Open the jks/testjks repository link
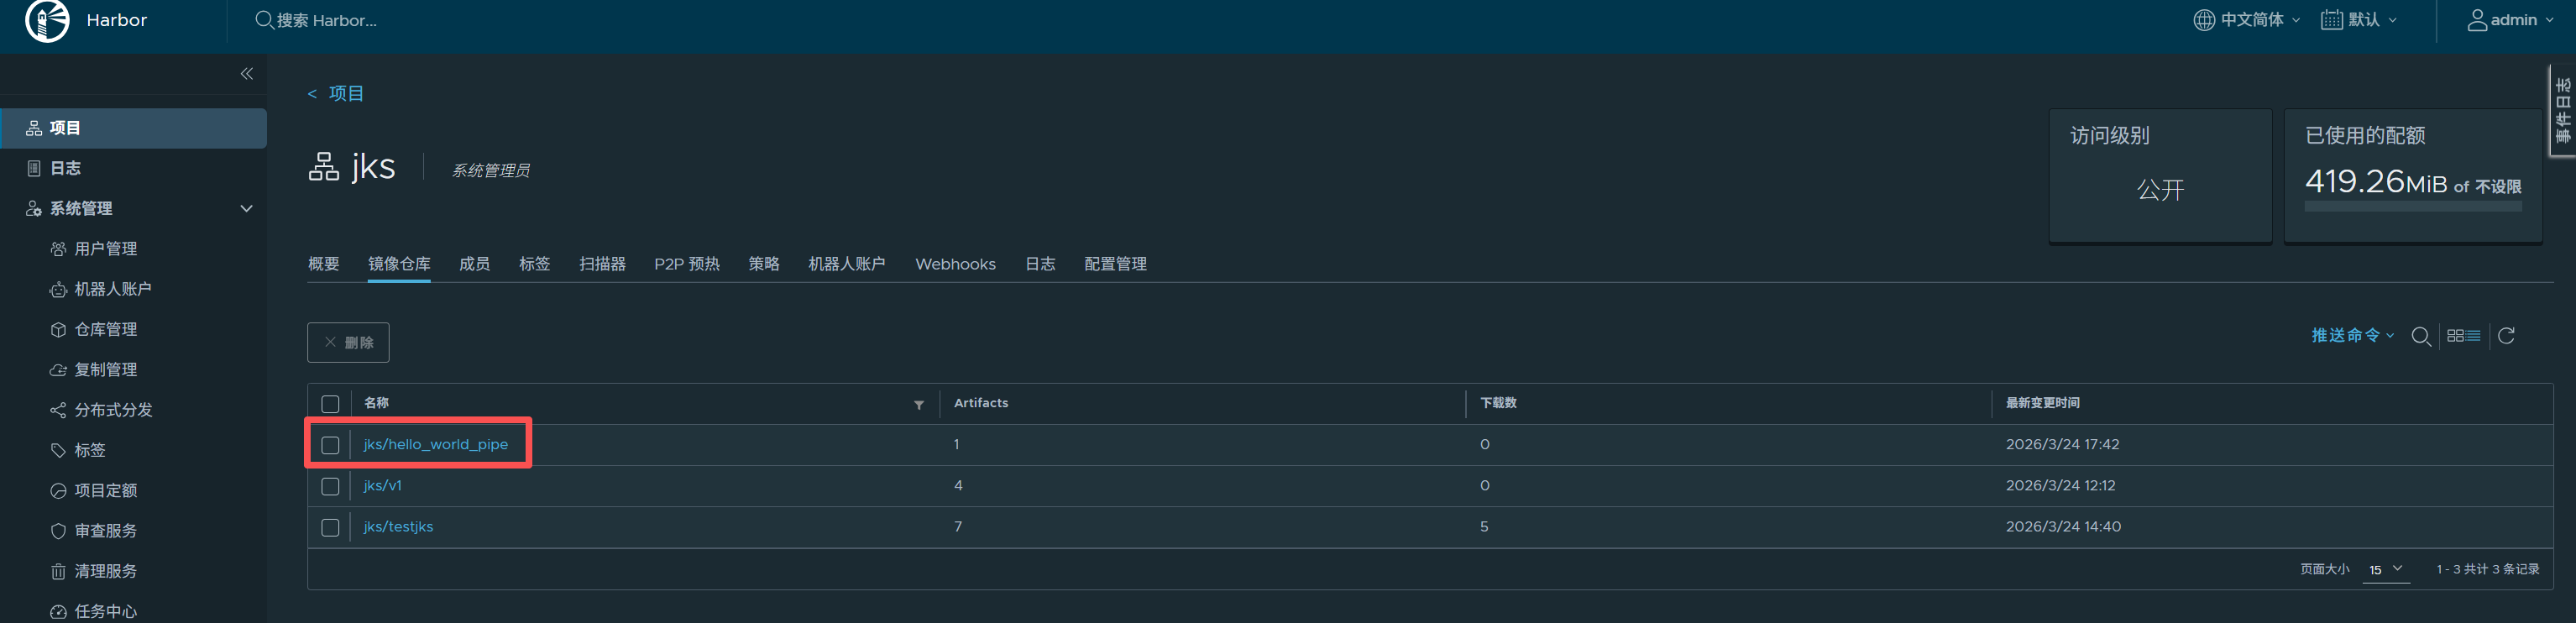The image size is (2576, 623). click(x=399, y=527)
